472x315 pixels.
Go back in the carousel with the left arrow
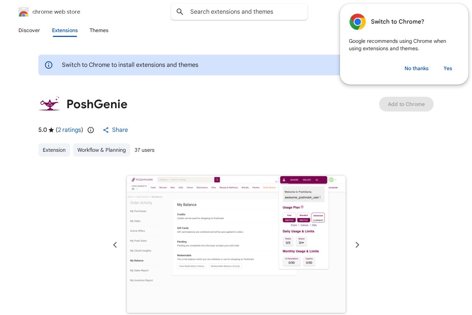click(115, 245)
